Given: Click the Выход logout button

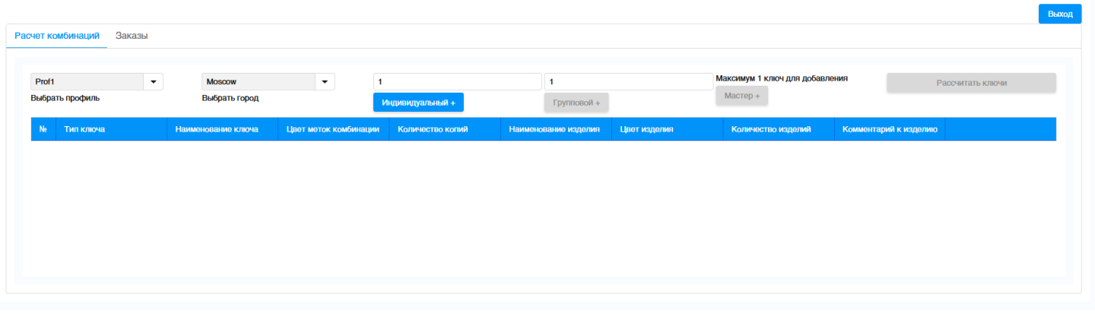Looking at the screenshot, I should coord(1059,14).
